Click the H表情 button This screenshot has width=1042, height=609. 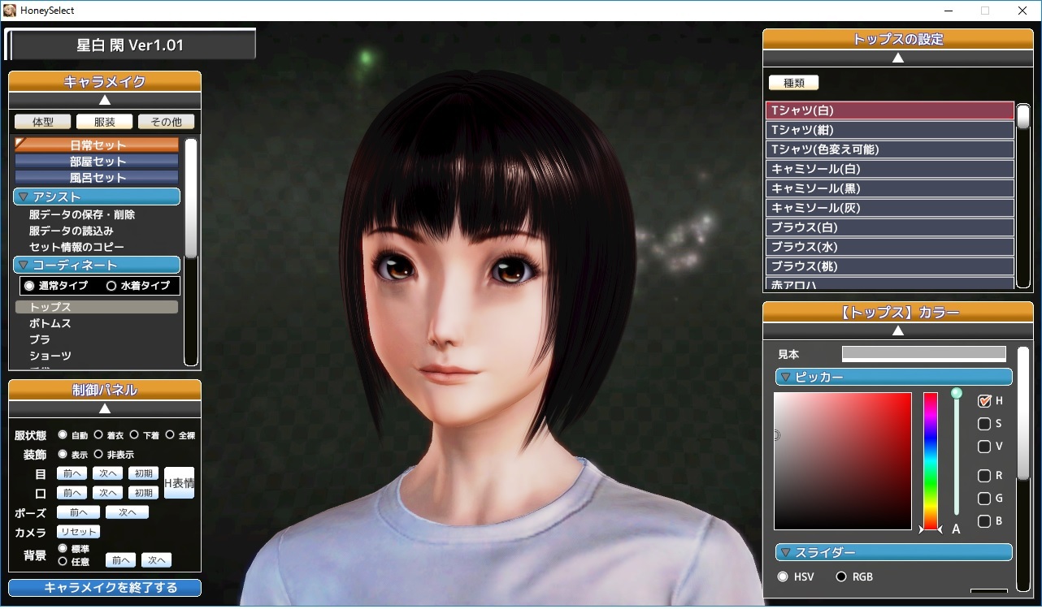click(179, 483)
